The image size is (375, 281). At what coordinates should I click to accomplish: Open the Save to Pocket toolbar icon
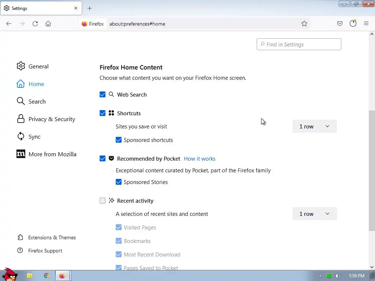339,23
